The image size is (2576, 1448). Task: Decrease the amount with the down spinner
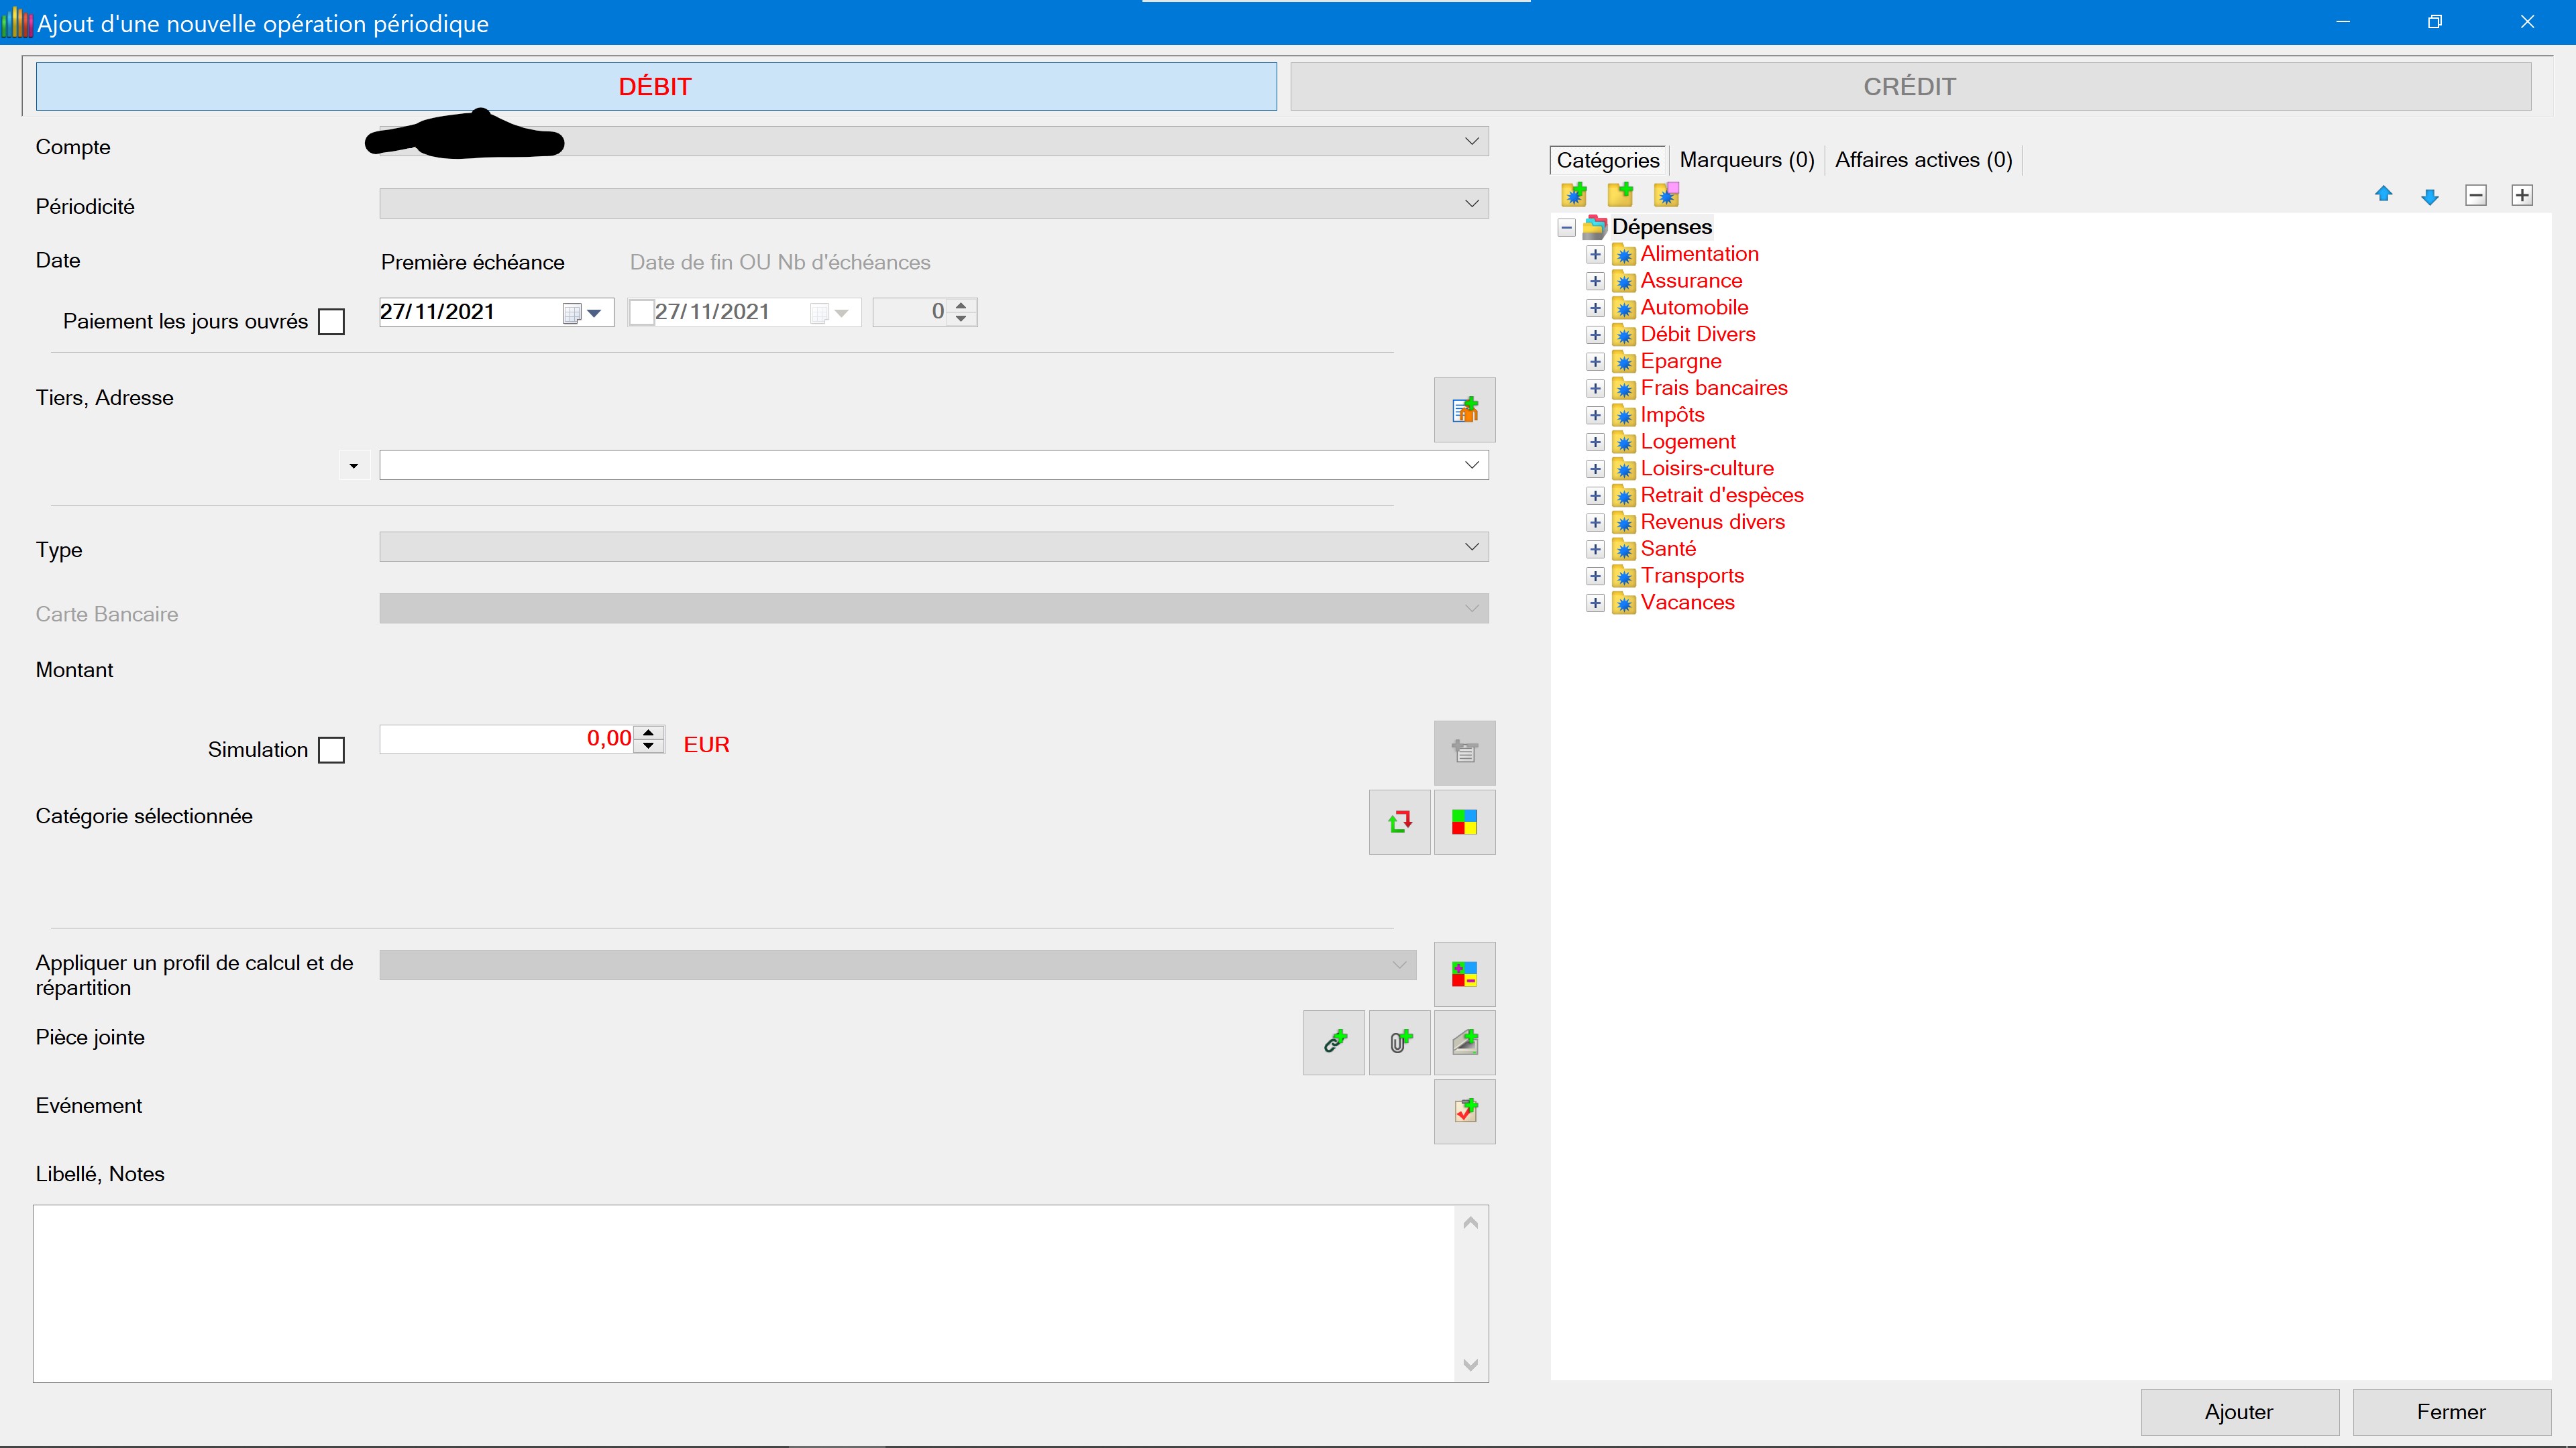[x=649, y=747]
